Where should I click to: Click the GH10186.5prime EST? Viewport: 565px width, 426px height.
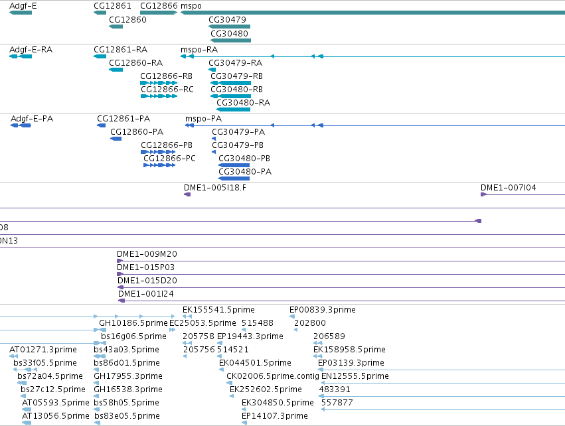click(x=102, y=330)
